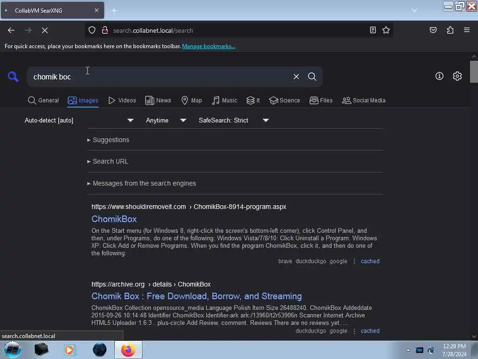This screenshot has height=359, width=478.
Task: Click the browser address bar URL
Action: (153, 30)
